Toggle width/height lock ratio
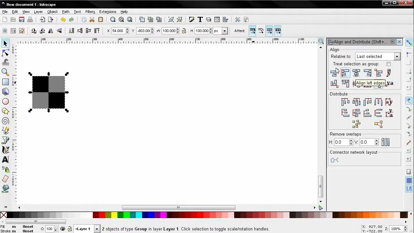 (184, 31)
